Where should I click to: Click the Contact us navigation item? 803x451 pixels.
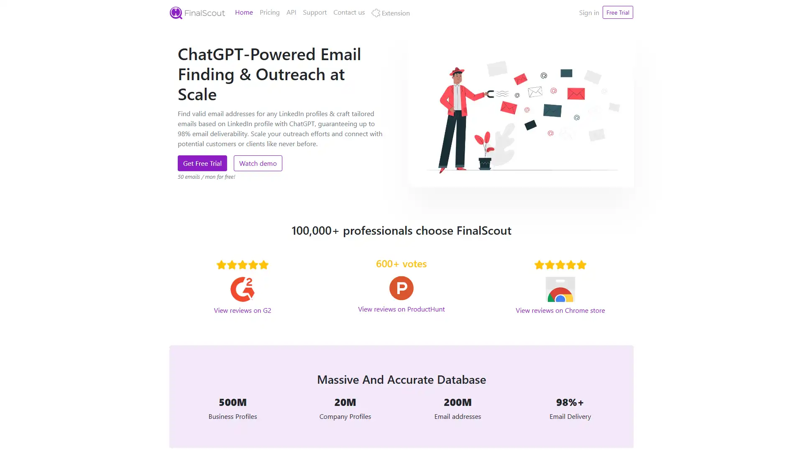pos(348,12)
